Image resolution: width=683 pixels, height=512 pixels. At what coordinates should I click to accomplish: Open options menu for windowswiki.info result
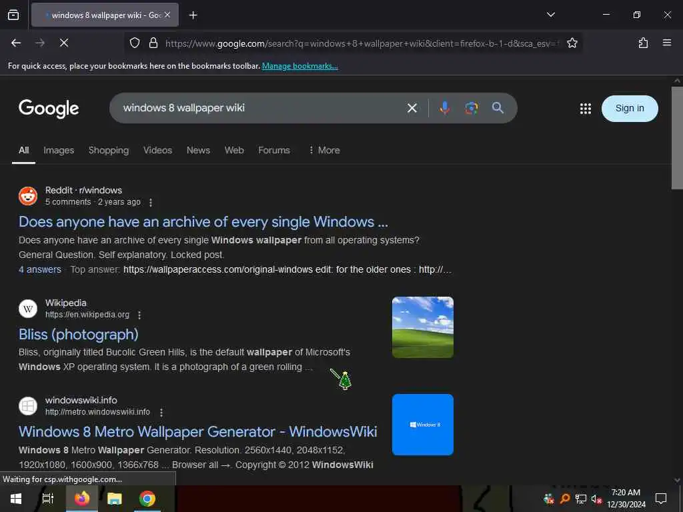point(161,412)
